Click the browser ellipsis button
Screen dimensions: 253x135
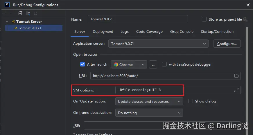click(153, 64)
